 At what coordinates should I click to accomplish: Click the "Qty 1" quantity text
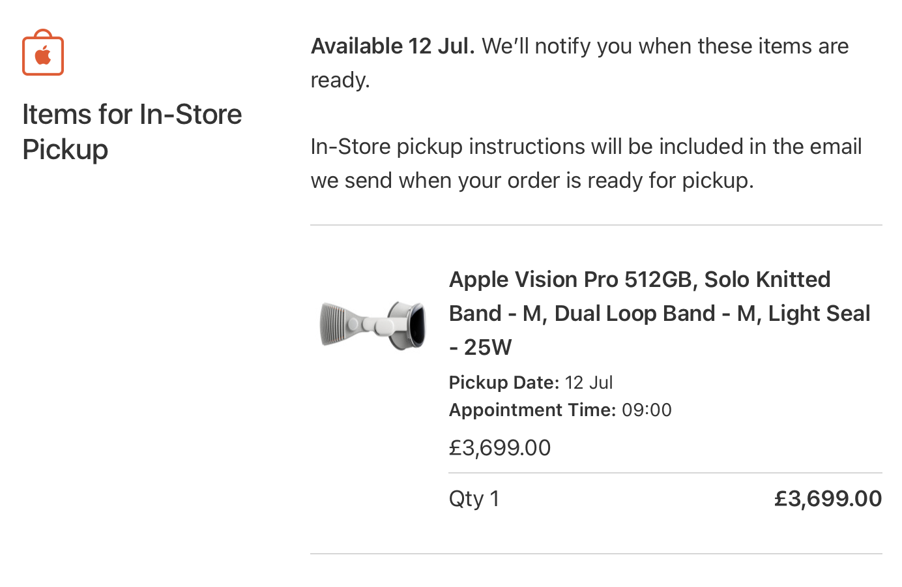click(x=474, y=499)
